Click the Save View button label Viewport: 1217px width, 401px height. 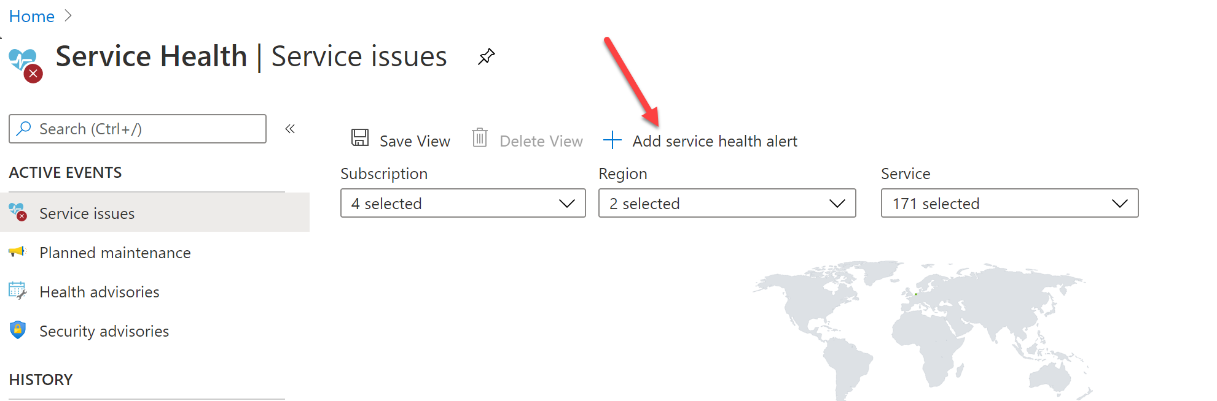(x=415, y=141)
